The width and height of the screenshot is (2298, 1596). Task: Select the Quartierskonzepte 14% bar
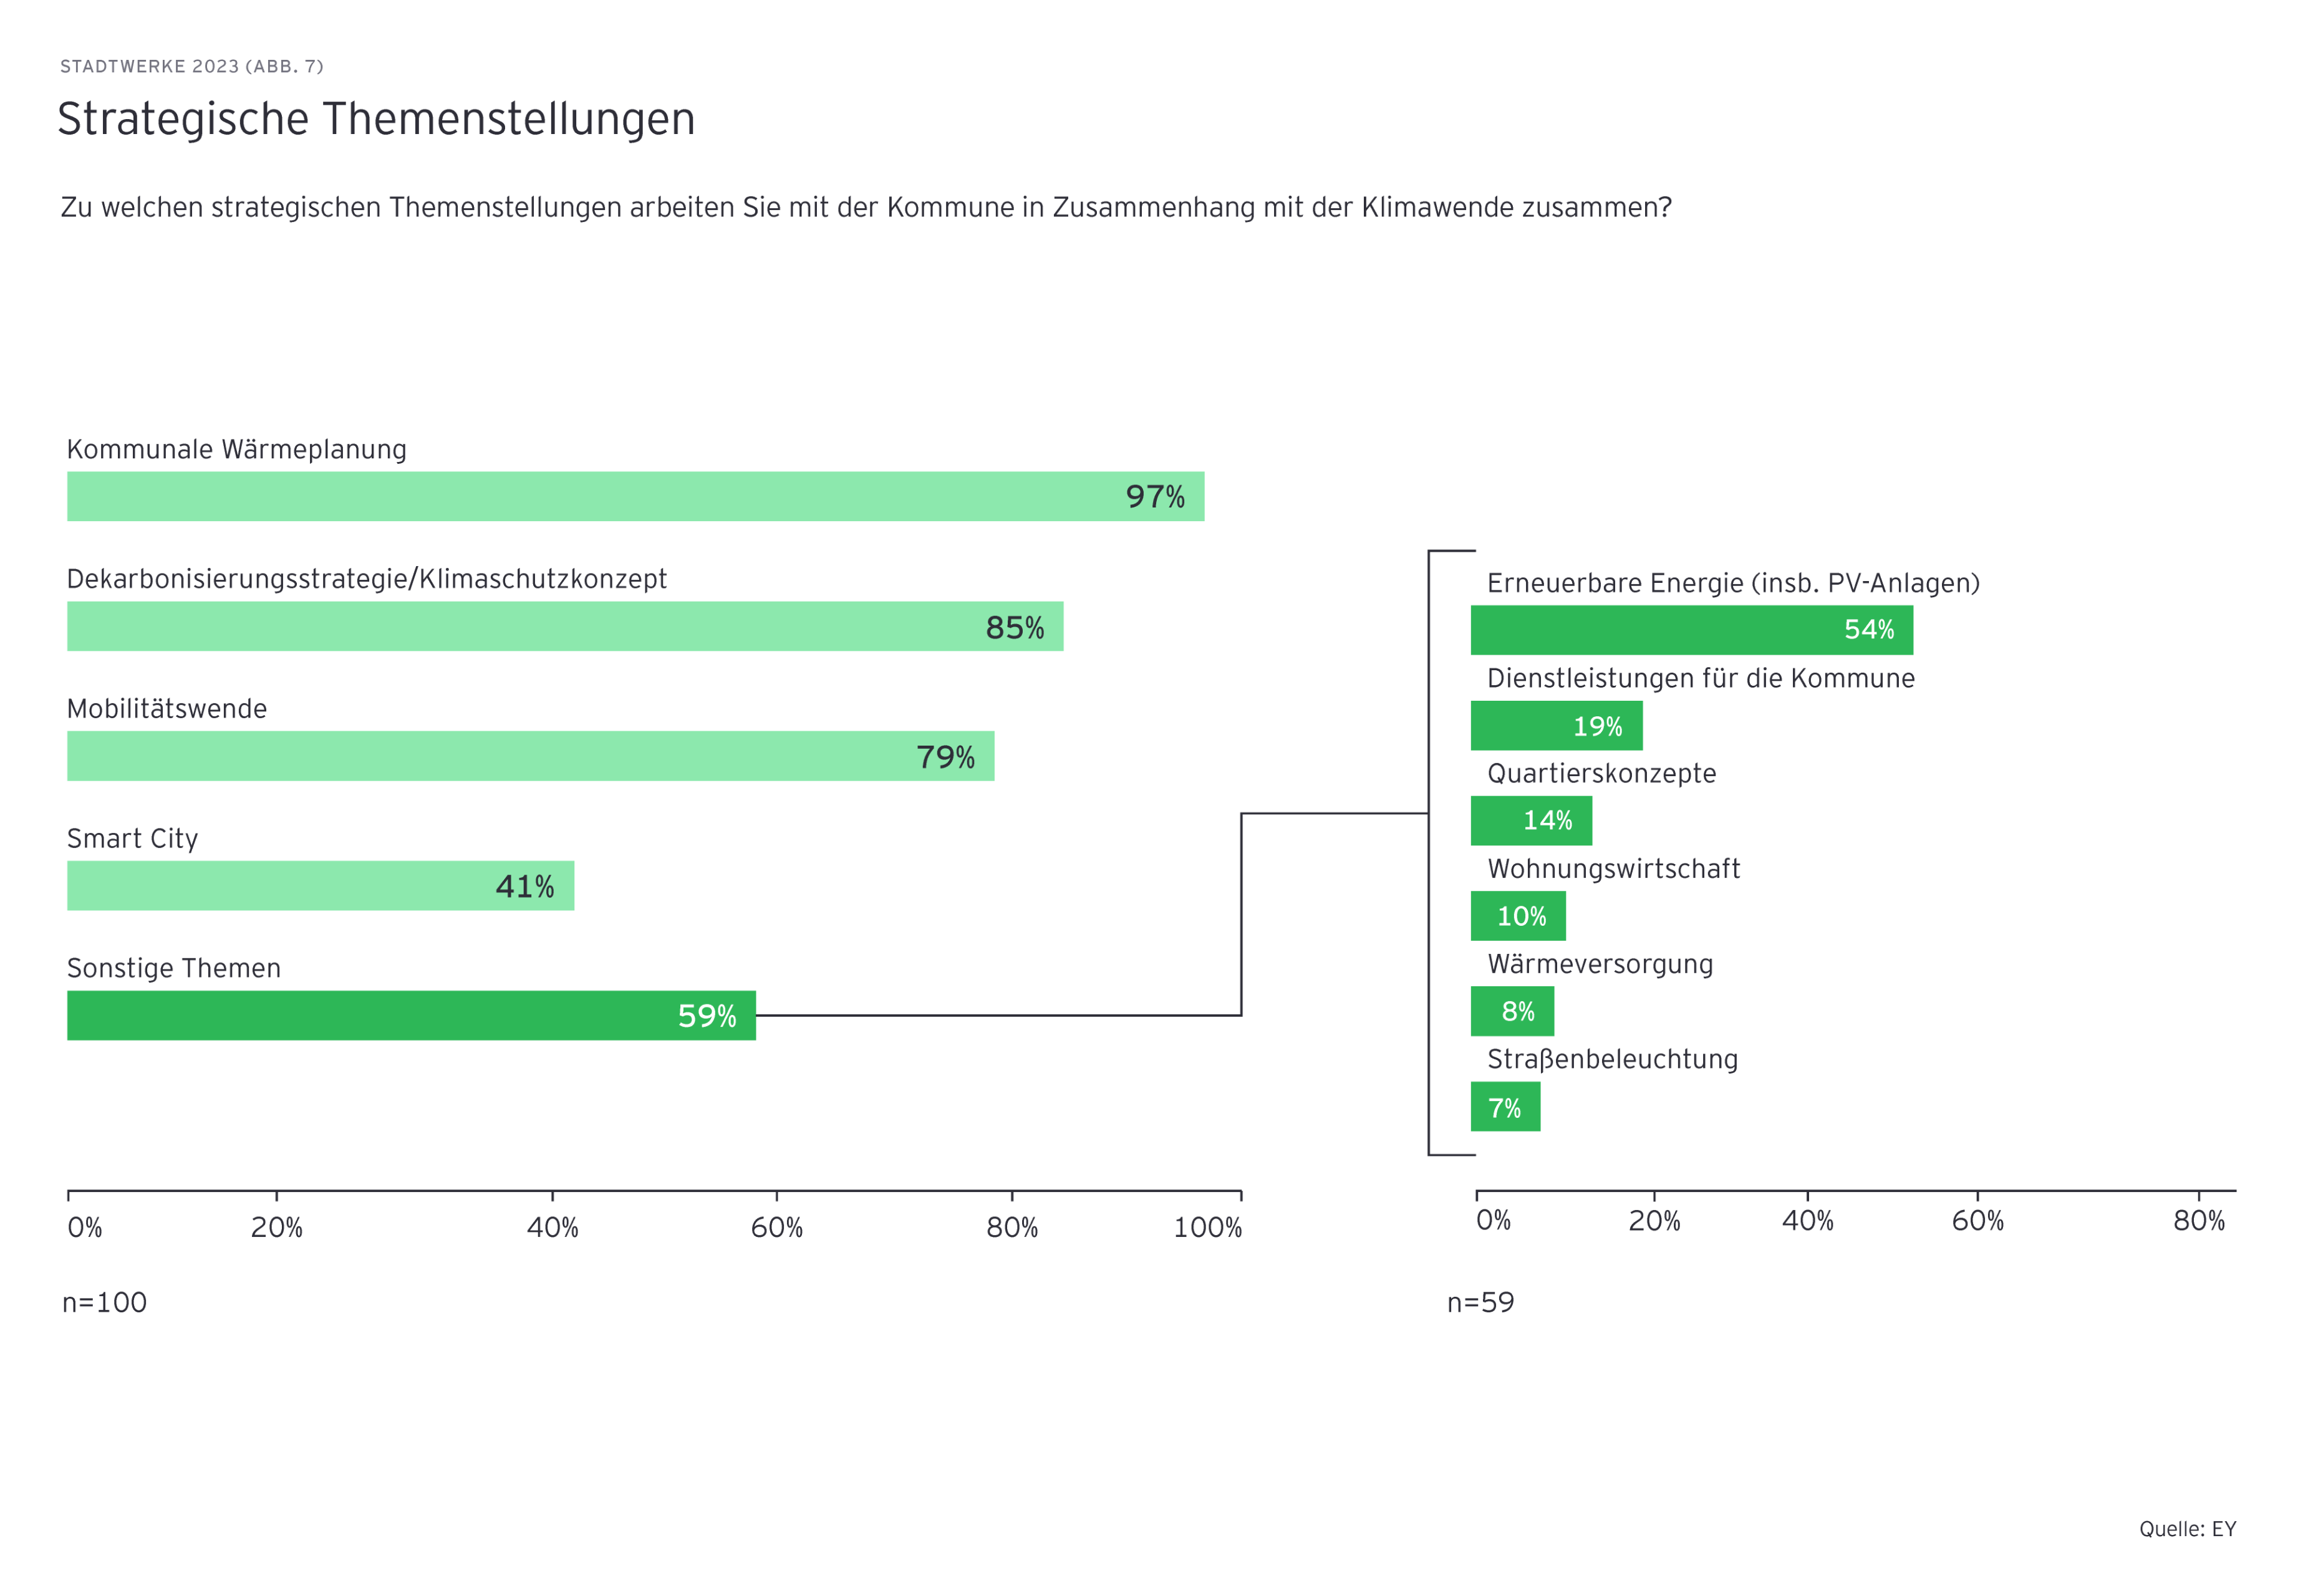point(1531,821)
